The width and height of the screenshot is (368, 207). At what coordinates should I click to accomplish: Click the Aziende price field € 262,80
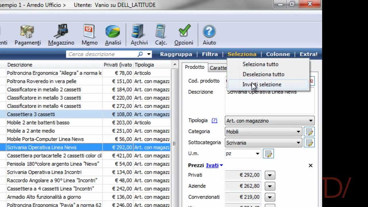243,186
